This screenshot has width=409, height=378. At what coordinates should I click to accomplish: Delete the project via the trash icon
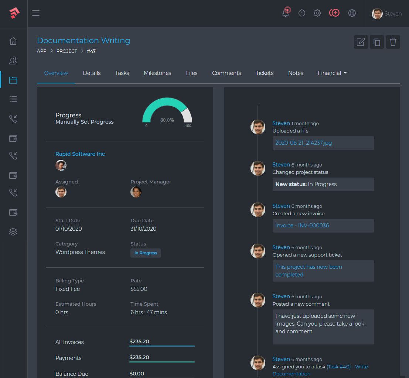393,42
